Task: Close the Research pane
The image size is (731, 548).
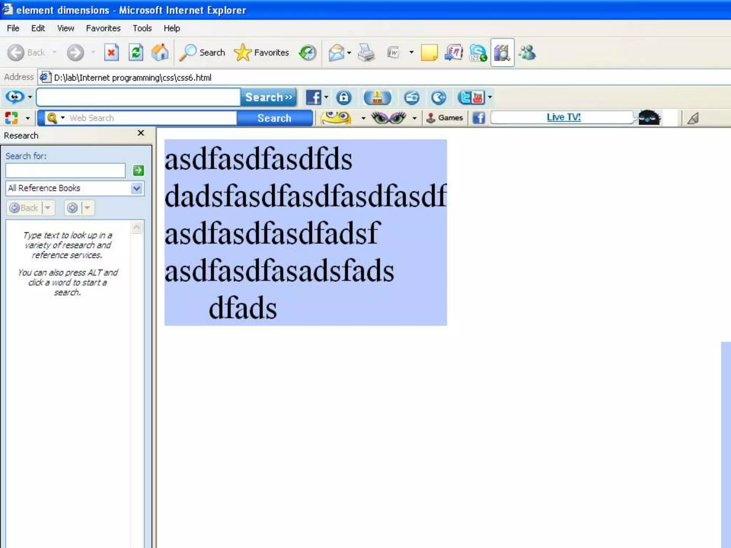Action: [141, 133]
